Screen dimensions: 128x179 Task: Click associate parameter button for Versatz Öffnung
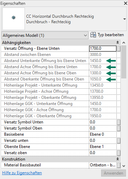119,48
